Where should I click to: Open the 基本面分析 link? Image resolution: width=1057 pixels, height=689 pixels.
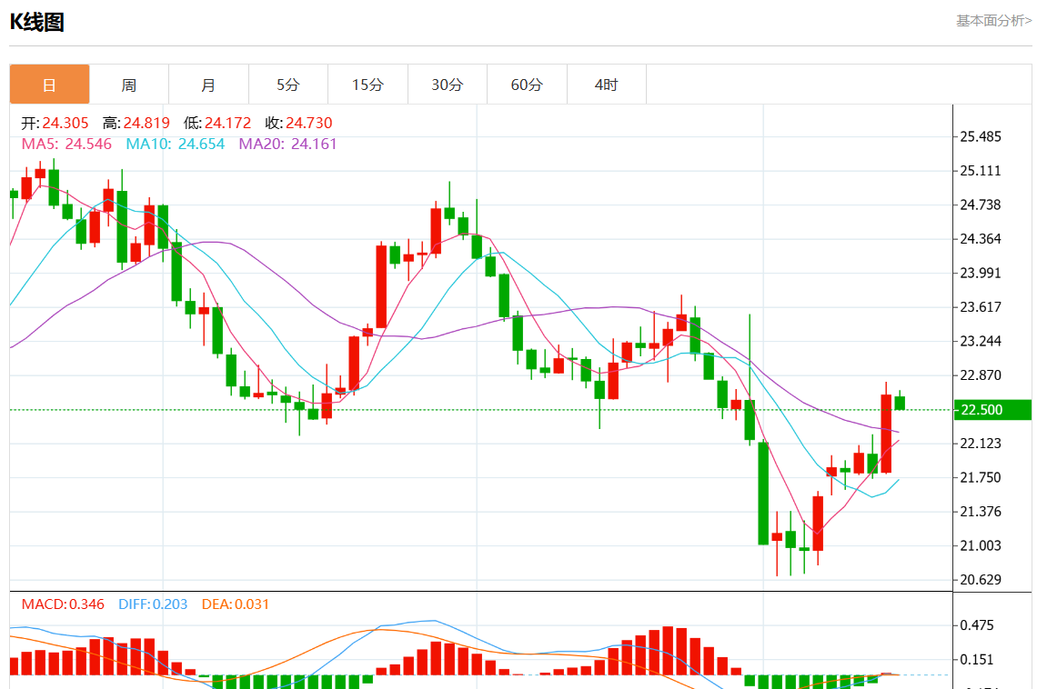point(993,21)
